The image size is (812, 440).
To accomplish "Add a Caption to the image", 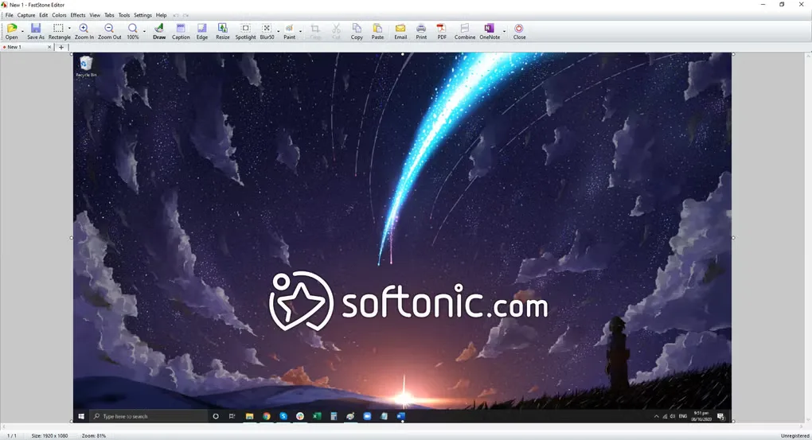I will coord(181,31).
